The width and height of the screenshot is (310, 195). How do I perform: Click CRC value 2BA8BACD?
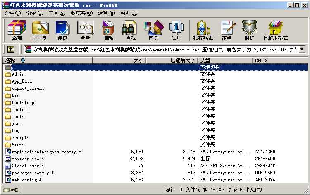265,159
